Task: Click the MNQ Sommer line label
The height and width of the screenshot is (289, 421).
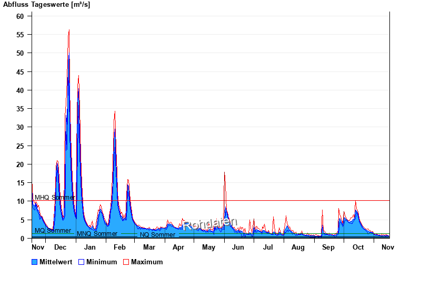Action: click(x=97, y=234)
